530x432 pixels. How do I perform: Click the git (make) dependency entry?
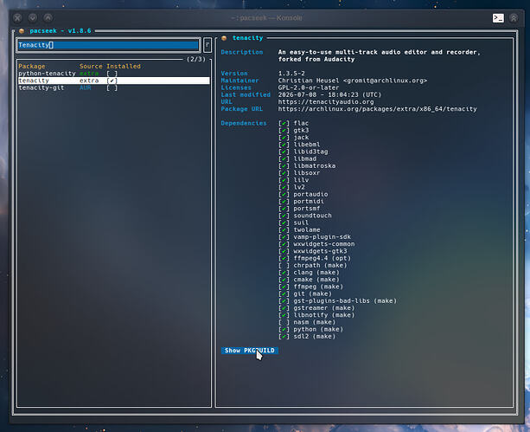312,293
